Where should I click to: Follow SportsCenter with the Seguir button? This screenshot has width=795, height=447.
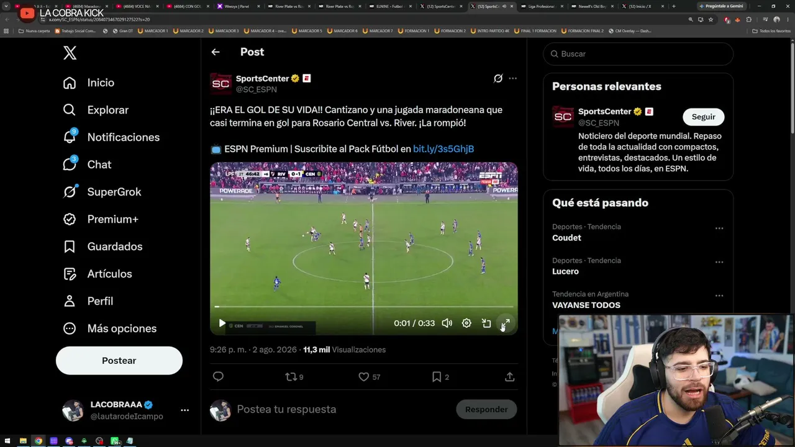pyautogui.click(x=704, y=117)
